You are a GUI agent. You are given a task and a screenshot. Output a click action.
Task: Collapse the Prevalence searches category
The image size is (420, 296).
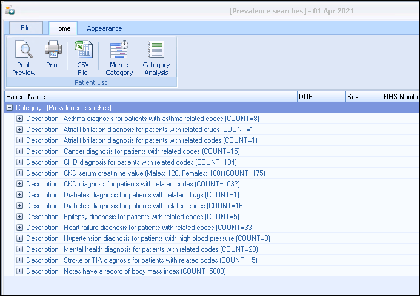click(x=9, y=108)
